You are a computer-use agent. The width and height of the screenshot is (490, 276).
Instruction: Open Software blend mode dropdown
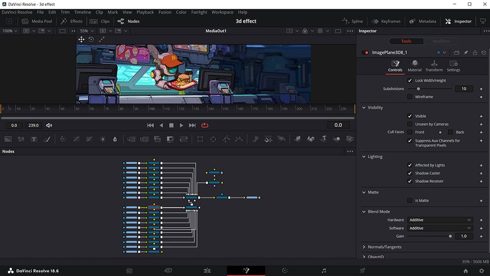[x=440, y=228]
